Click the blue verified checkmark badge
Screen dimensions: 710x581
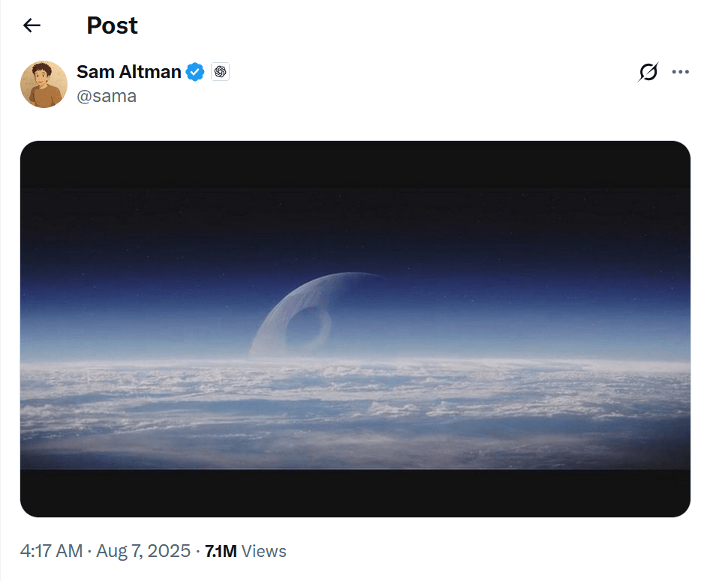coord(195,72)
